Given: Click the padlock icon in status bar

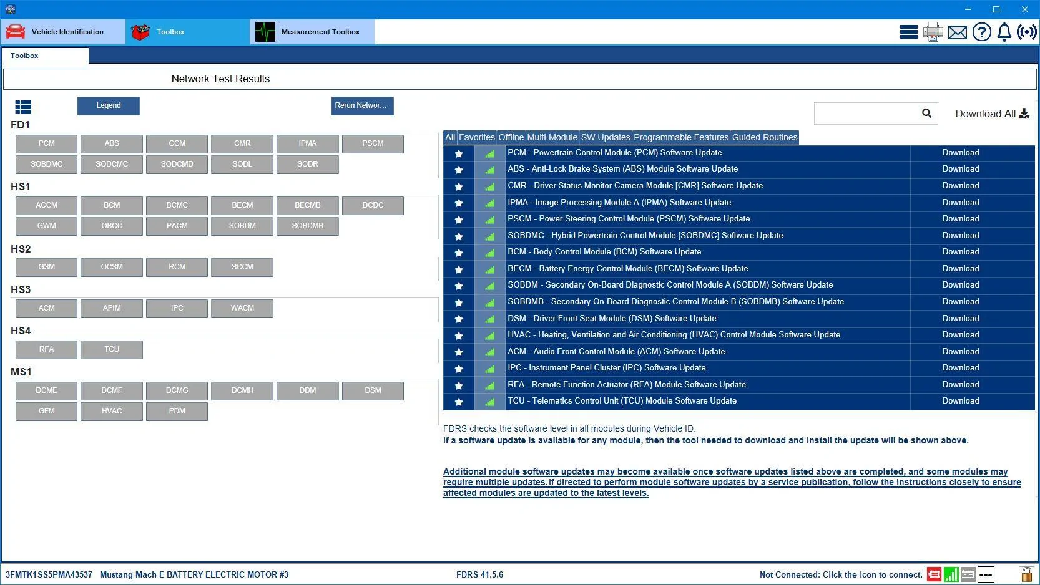Looking at the screenshot, I should (x=1026, y=574).
